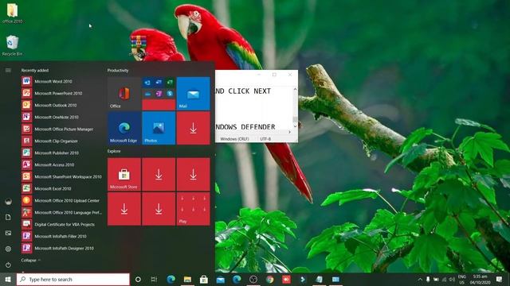
Task: Open Microsoft Excel 2010
Action: pos(62,188)
